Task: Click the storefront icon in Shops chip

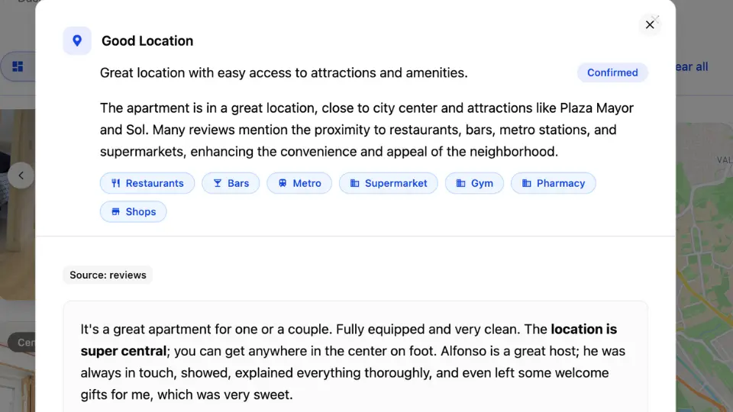Action: [x=116, y=211]
